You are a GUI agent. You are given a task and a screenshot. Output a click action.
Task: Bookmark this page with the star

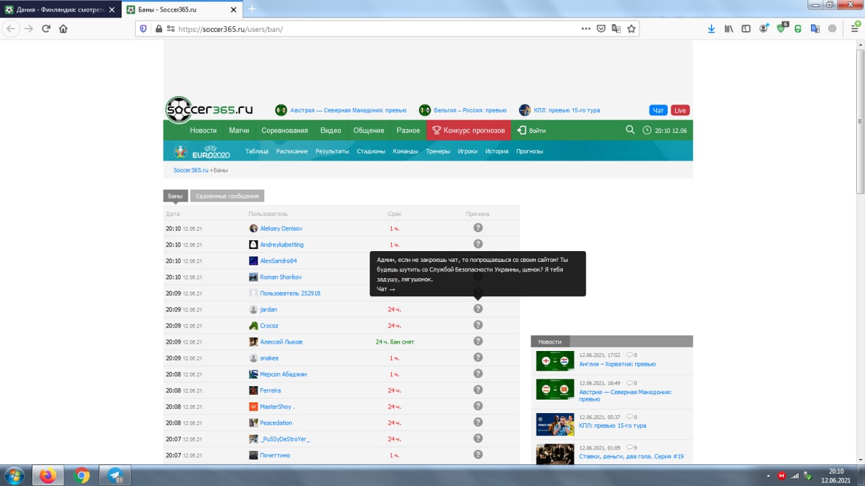[x=631, y=29]
